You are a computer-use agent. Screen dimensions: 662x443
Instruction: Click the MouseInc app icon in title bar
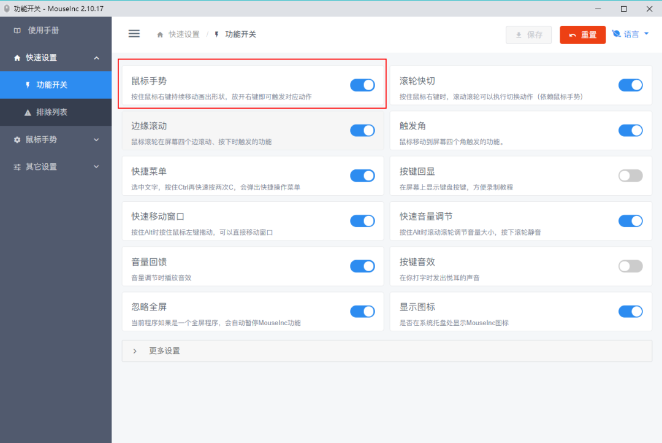tap(7, 9)
